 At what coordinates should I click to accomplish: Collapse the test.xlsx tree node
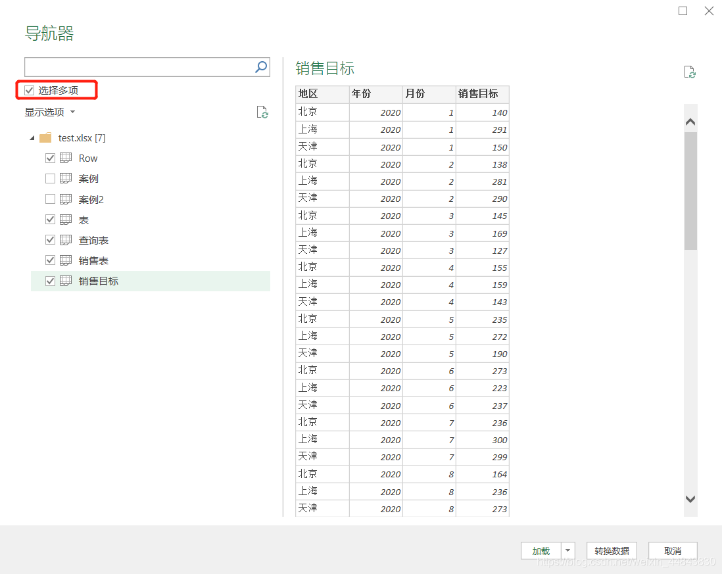32,138
